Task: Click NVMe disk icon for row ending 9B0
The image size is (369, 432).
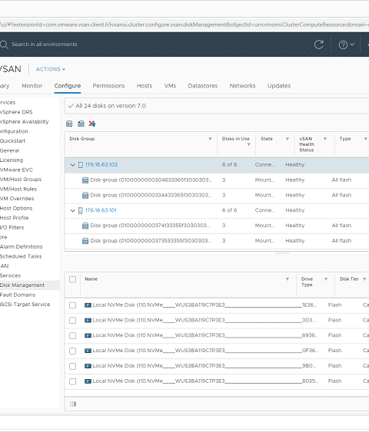Action: (88, 366)
